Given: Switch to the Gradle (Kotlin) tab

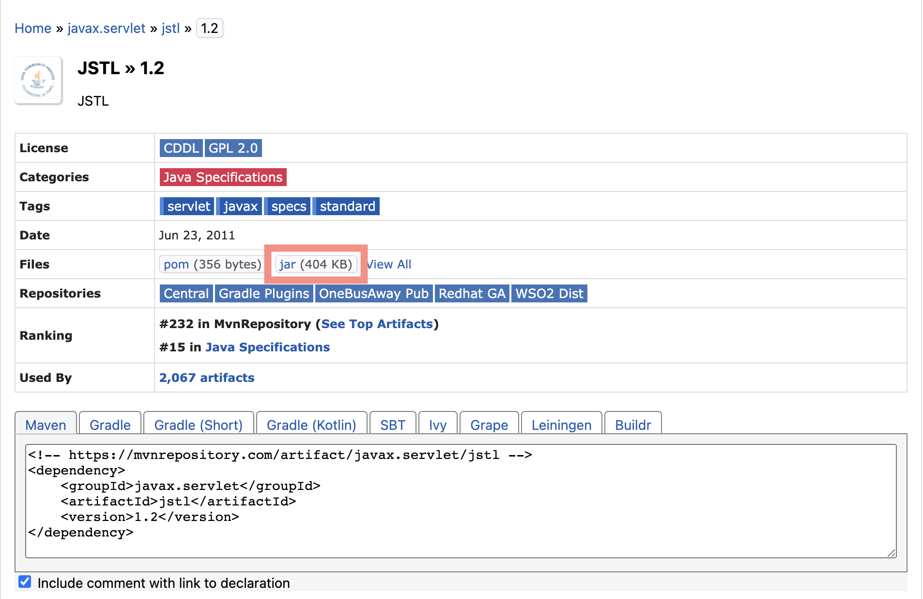Looking at the screenshot, I should [311, 424].
